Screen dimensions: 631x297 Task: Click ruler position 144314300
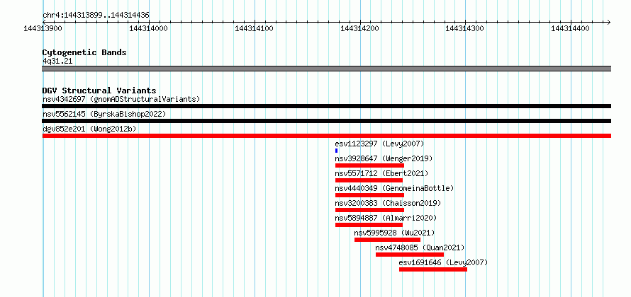coord(465,28)
